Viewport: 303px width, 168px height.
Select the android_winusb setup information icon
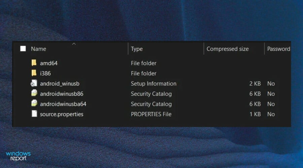click(x=34, y=83)
